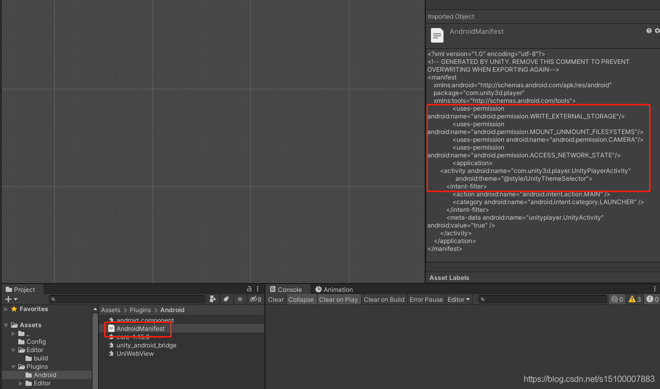
Task: Click the Assets breadcrumb link
Action: 110,310
